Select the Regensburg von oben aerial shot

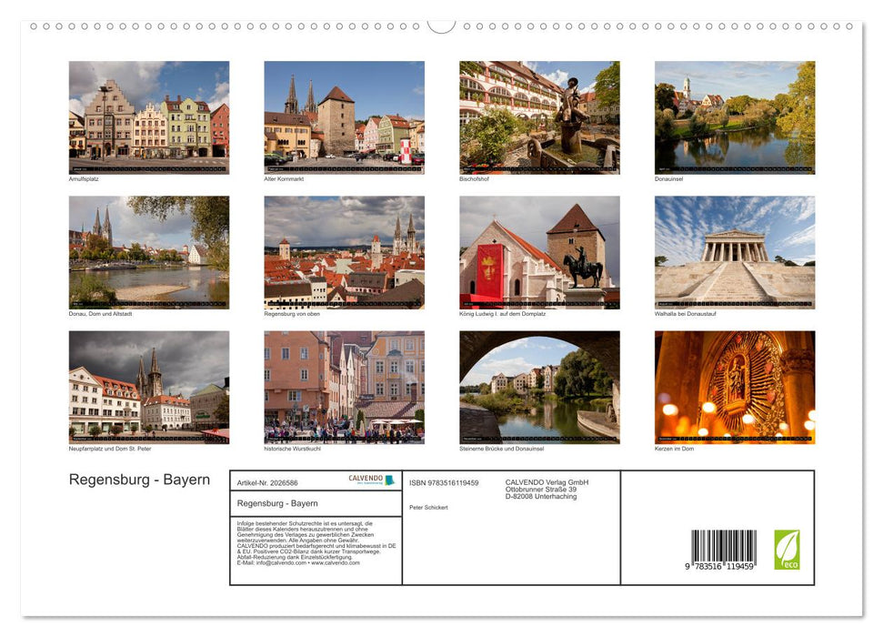(344, 252)
